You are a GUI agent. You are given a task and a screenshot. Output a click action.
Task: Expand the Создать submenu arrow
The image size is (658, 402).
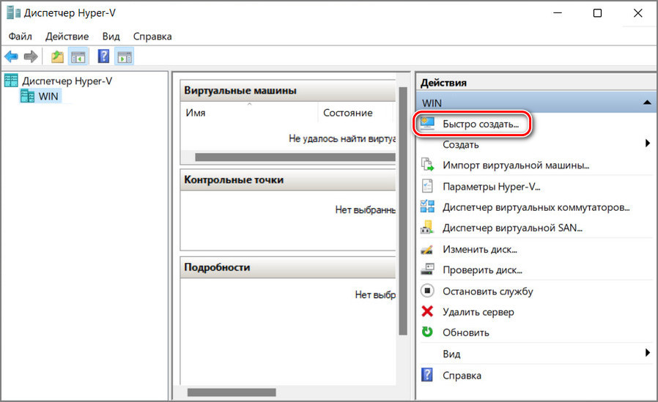pos(648,144)
